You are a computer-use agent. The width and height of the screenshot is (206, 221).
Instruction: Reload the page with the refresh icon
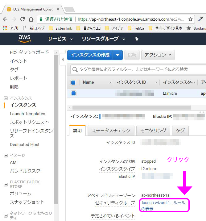click(x=23, y=19)
